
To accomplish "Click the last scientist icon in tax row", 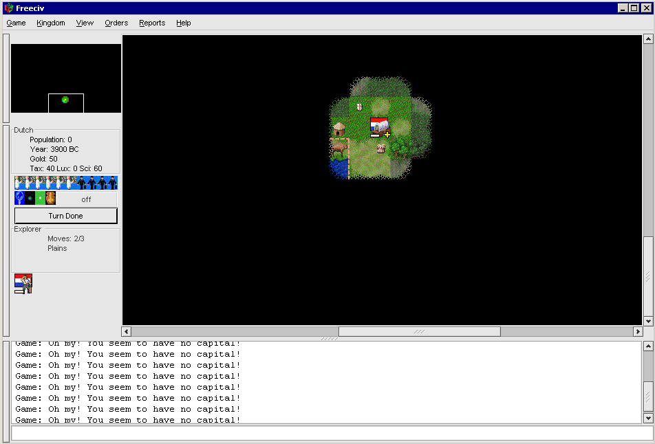I will pos(71,183).
